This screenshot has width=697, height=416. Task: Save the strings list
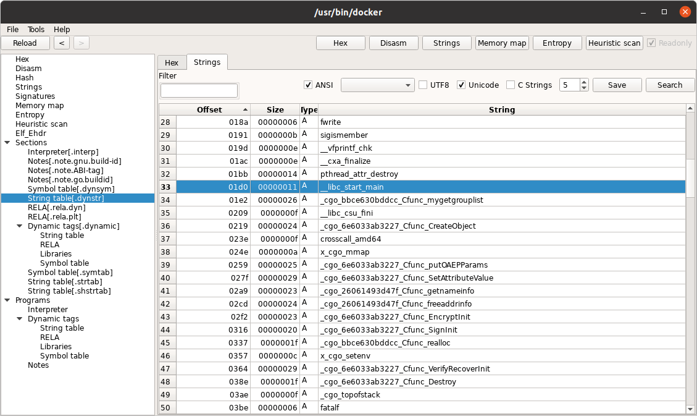617,85
